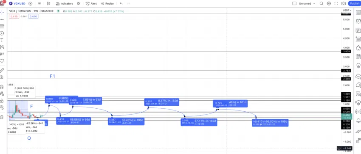
Task: Change the W timeframe interval
Action: coord(39,3)
